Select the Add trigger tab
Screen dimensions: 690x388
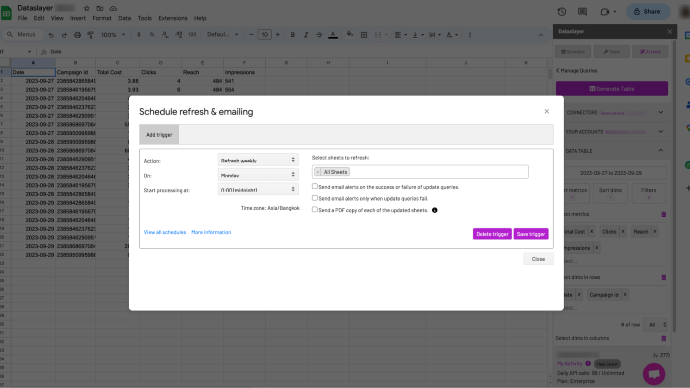[159, 135]
